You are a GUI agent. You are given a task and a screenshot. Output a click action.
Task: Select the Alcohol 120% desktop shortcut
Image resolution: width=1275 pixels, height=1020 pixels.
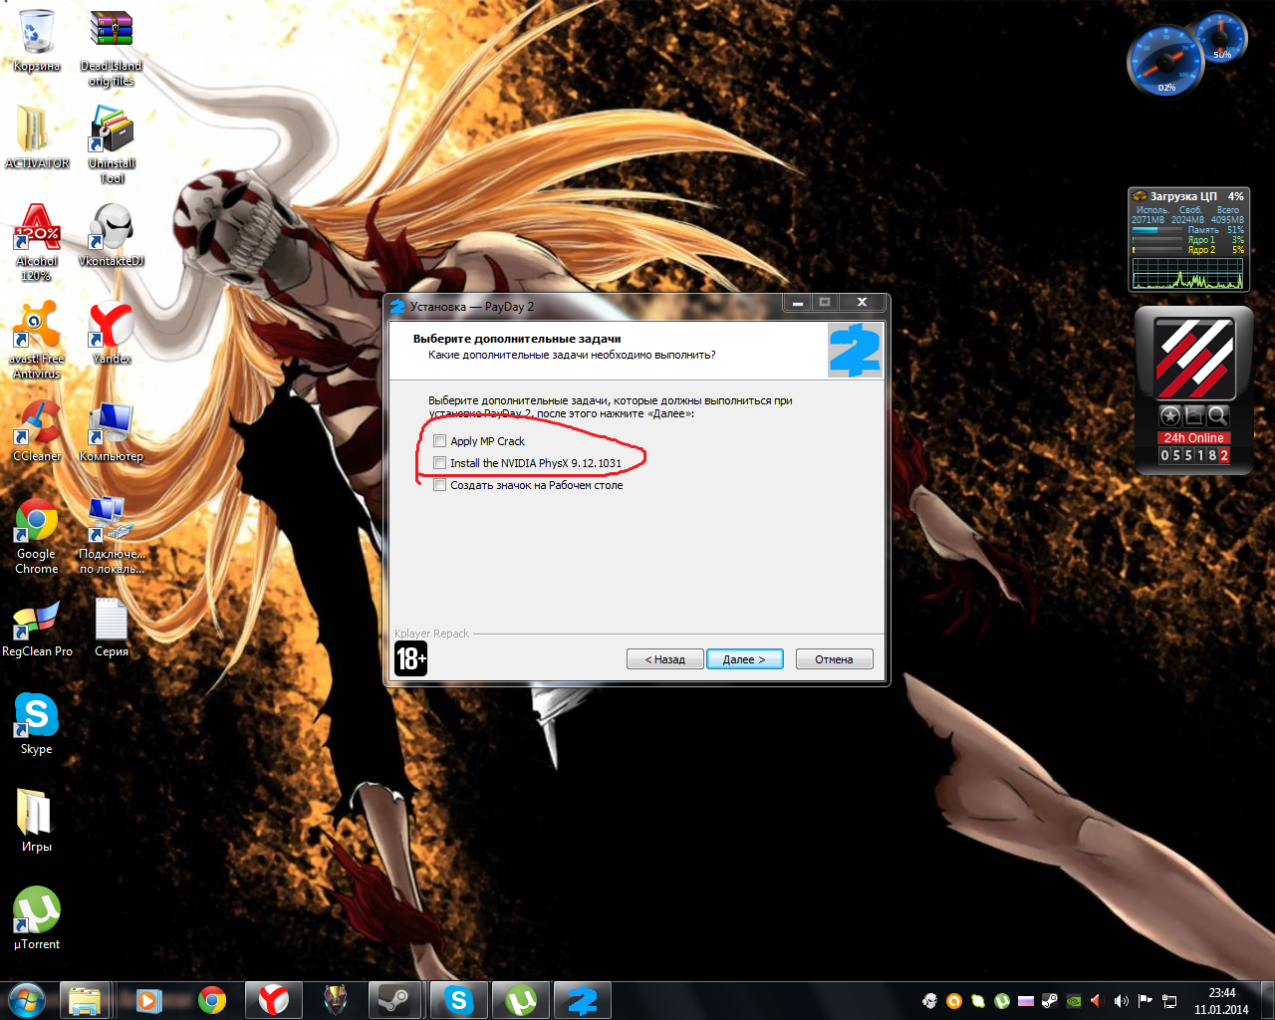pos(37,242)
